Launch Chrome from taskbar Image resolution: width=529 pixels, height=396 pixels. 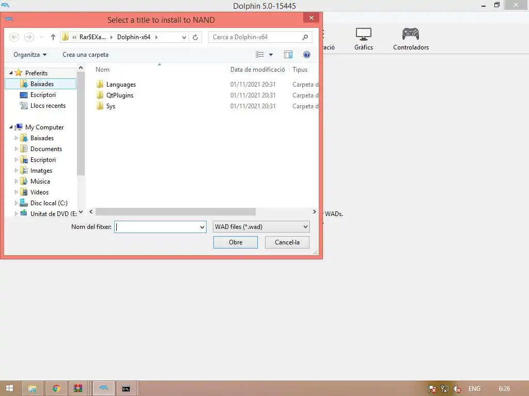point(56,388)
